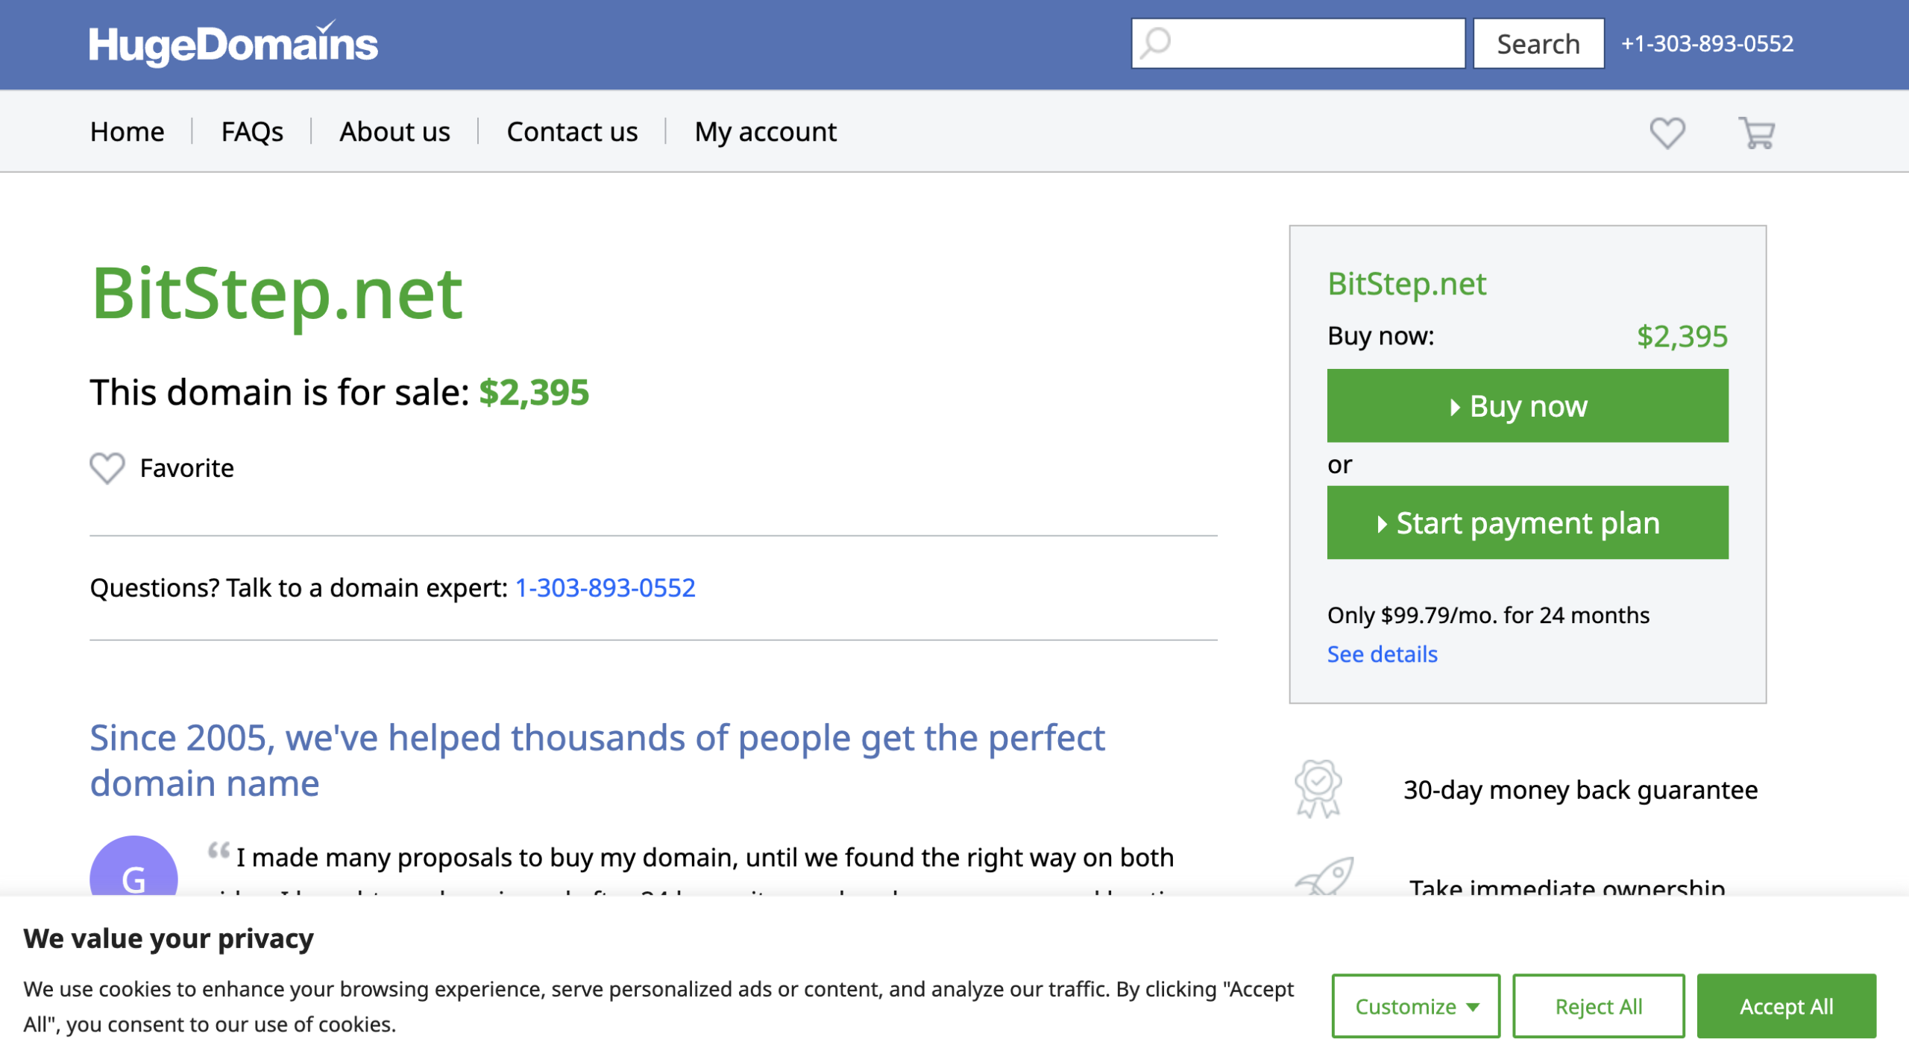
Task: Click the search magnifier icon
Action: [x=1155, y=44]
